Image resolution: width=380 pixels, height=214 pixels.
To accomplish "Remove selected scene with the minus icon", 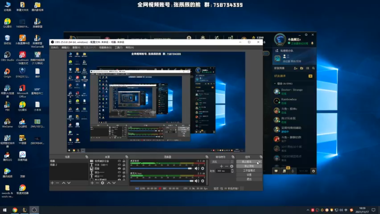I will (57, 183).
